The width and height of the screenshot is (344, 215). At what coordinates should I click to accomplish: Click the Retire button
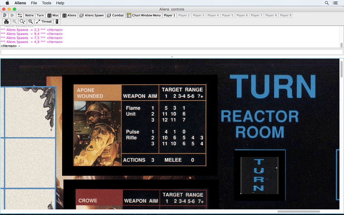click(29, 15)
